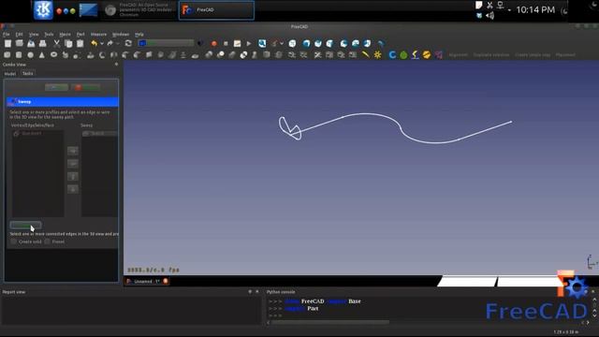Enable the Create solid checkbox
The height and width of the screenshot is (337, 599).
pos(14,242)
